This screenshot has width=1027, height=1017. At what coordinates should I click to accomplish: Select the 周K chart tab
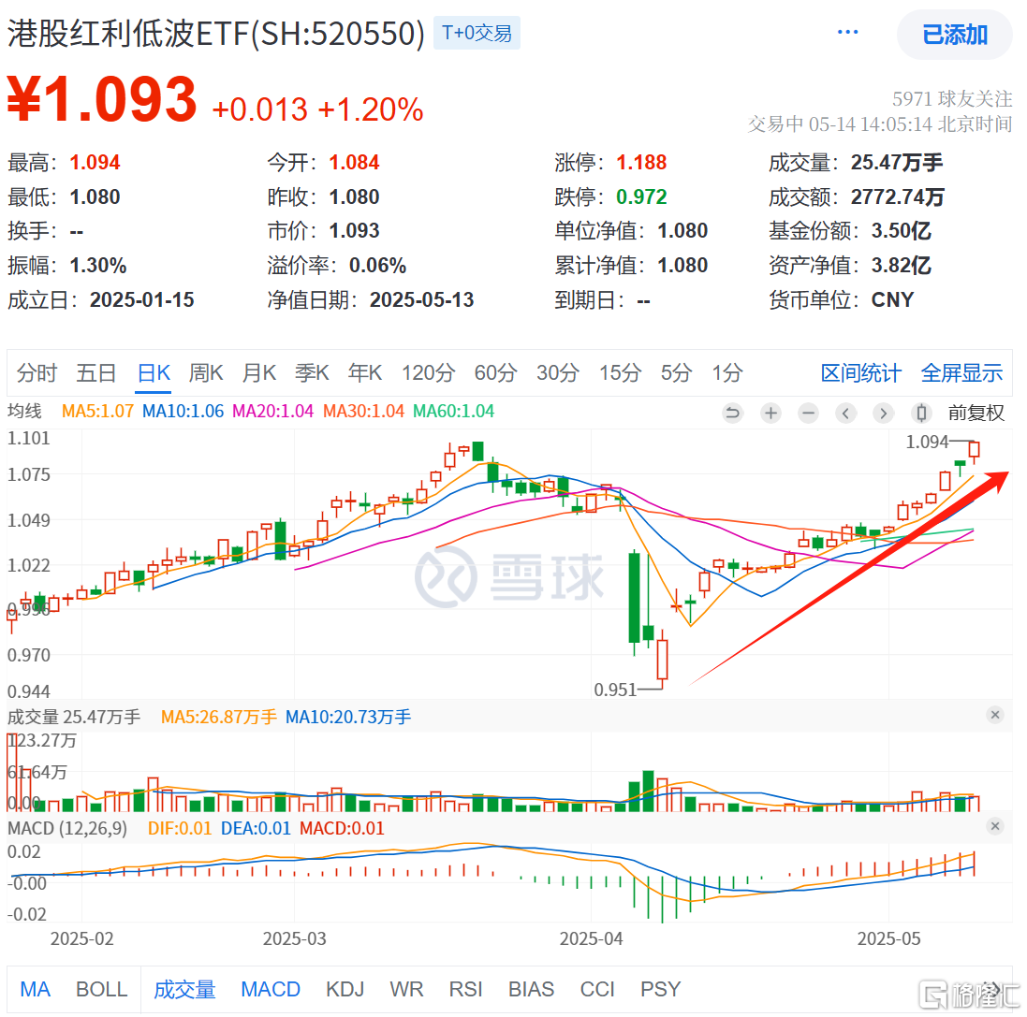(x=206, y=373)
